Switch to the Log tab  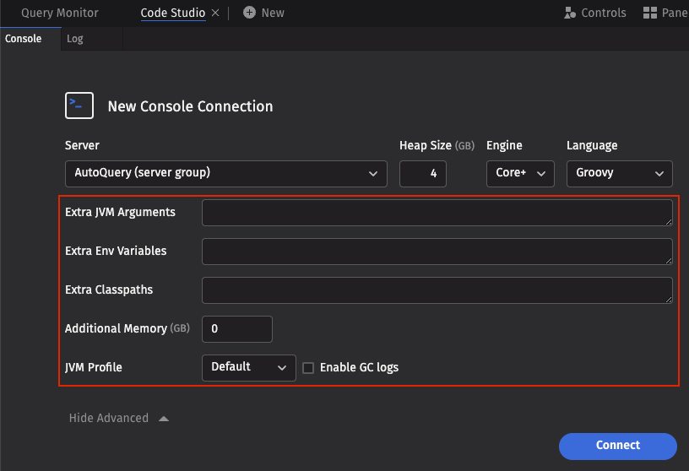coord(75,39)
